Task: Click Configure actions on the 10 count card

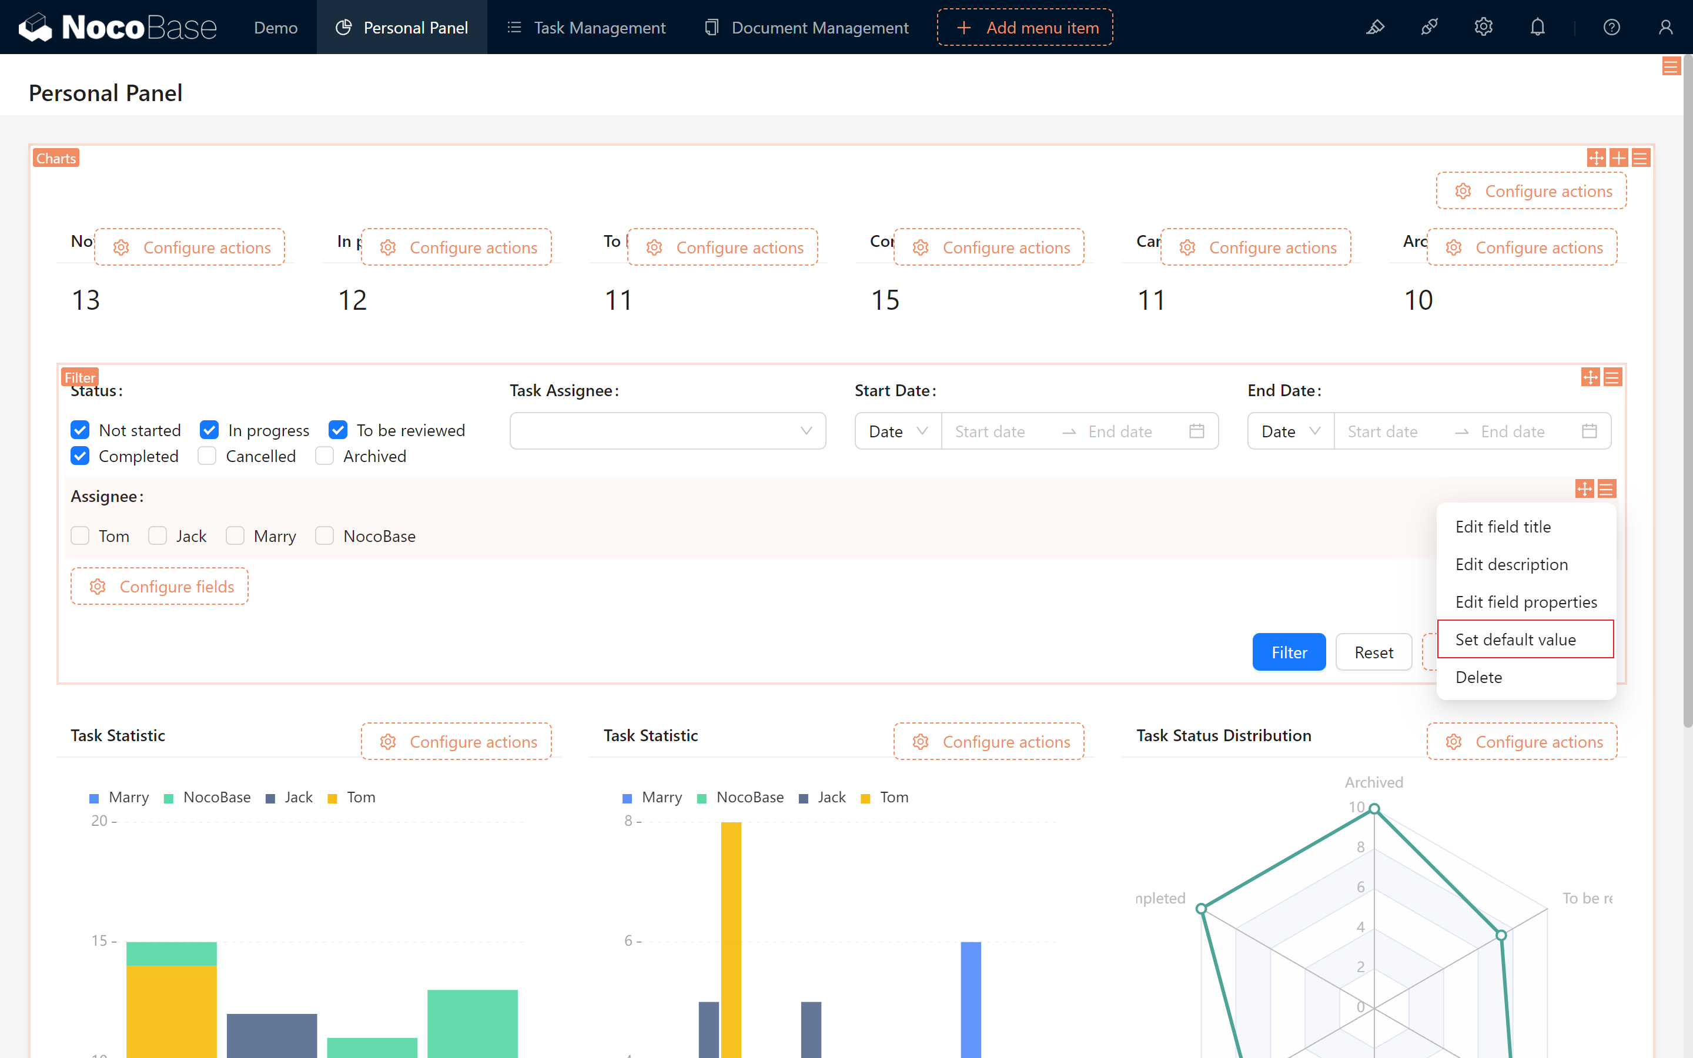Action: click(1521, 247)
